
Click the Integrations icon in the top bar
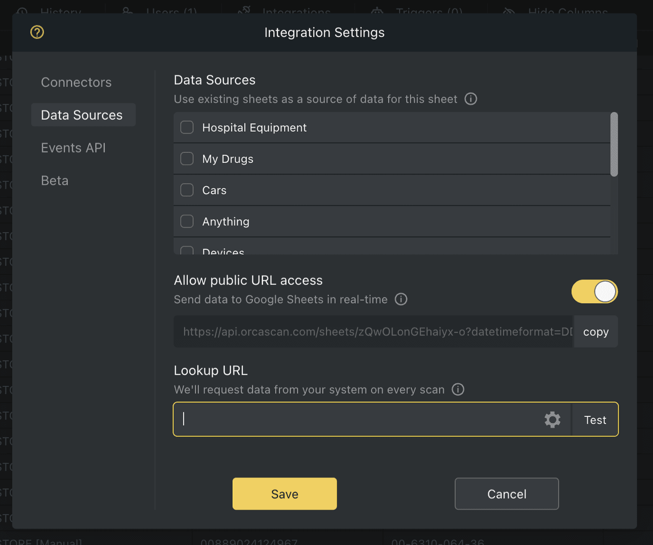pyautogui.click(x=243, y=10)
